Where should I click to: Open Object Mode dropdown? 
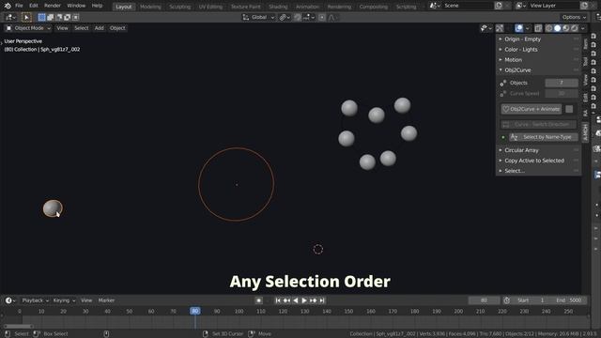28,28
